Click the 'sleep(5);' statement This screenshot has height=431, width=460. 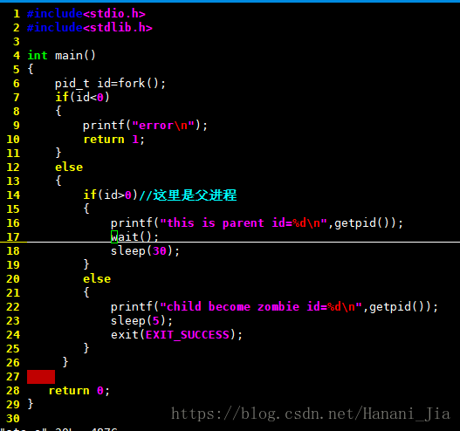141,321
